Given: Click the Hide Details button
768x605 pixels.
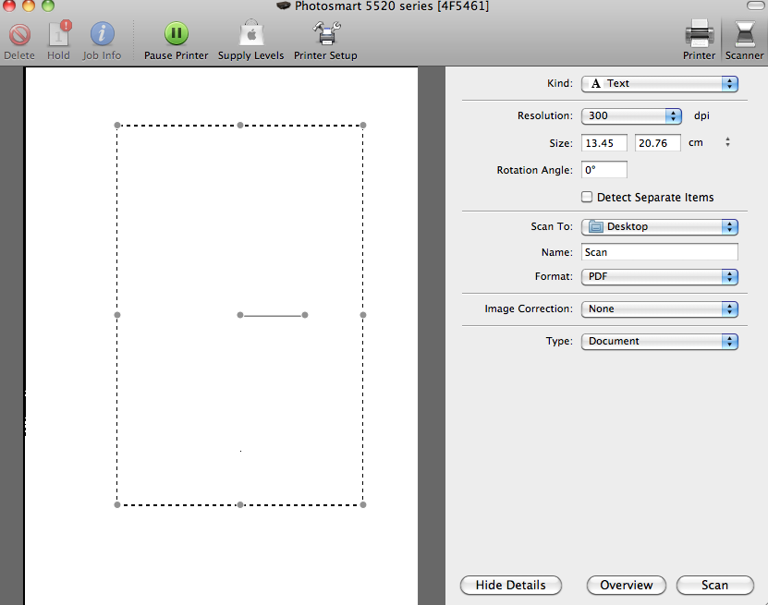Looking at the screenshot, I should tap(511, 585).
